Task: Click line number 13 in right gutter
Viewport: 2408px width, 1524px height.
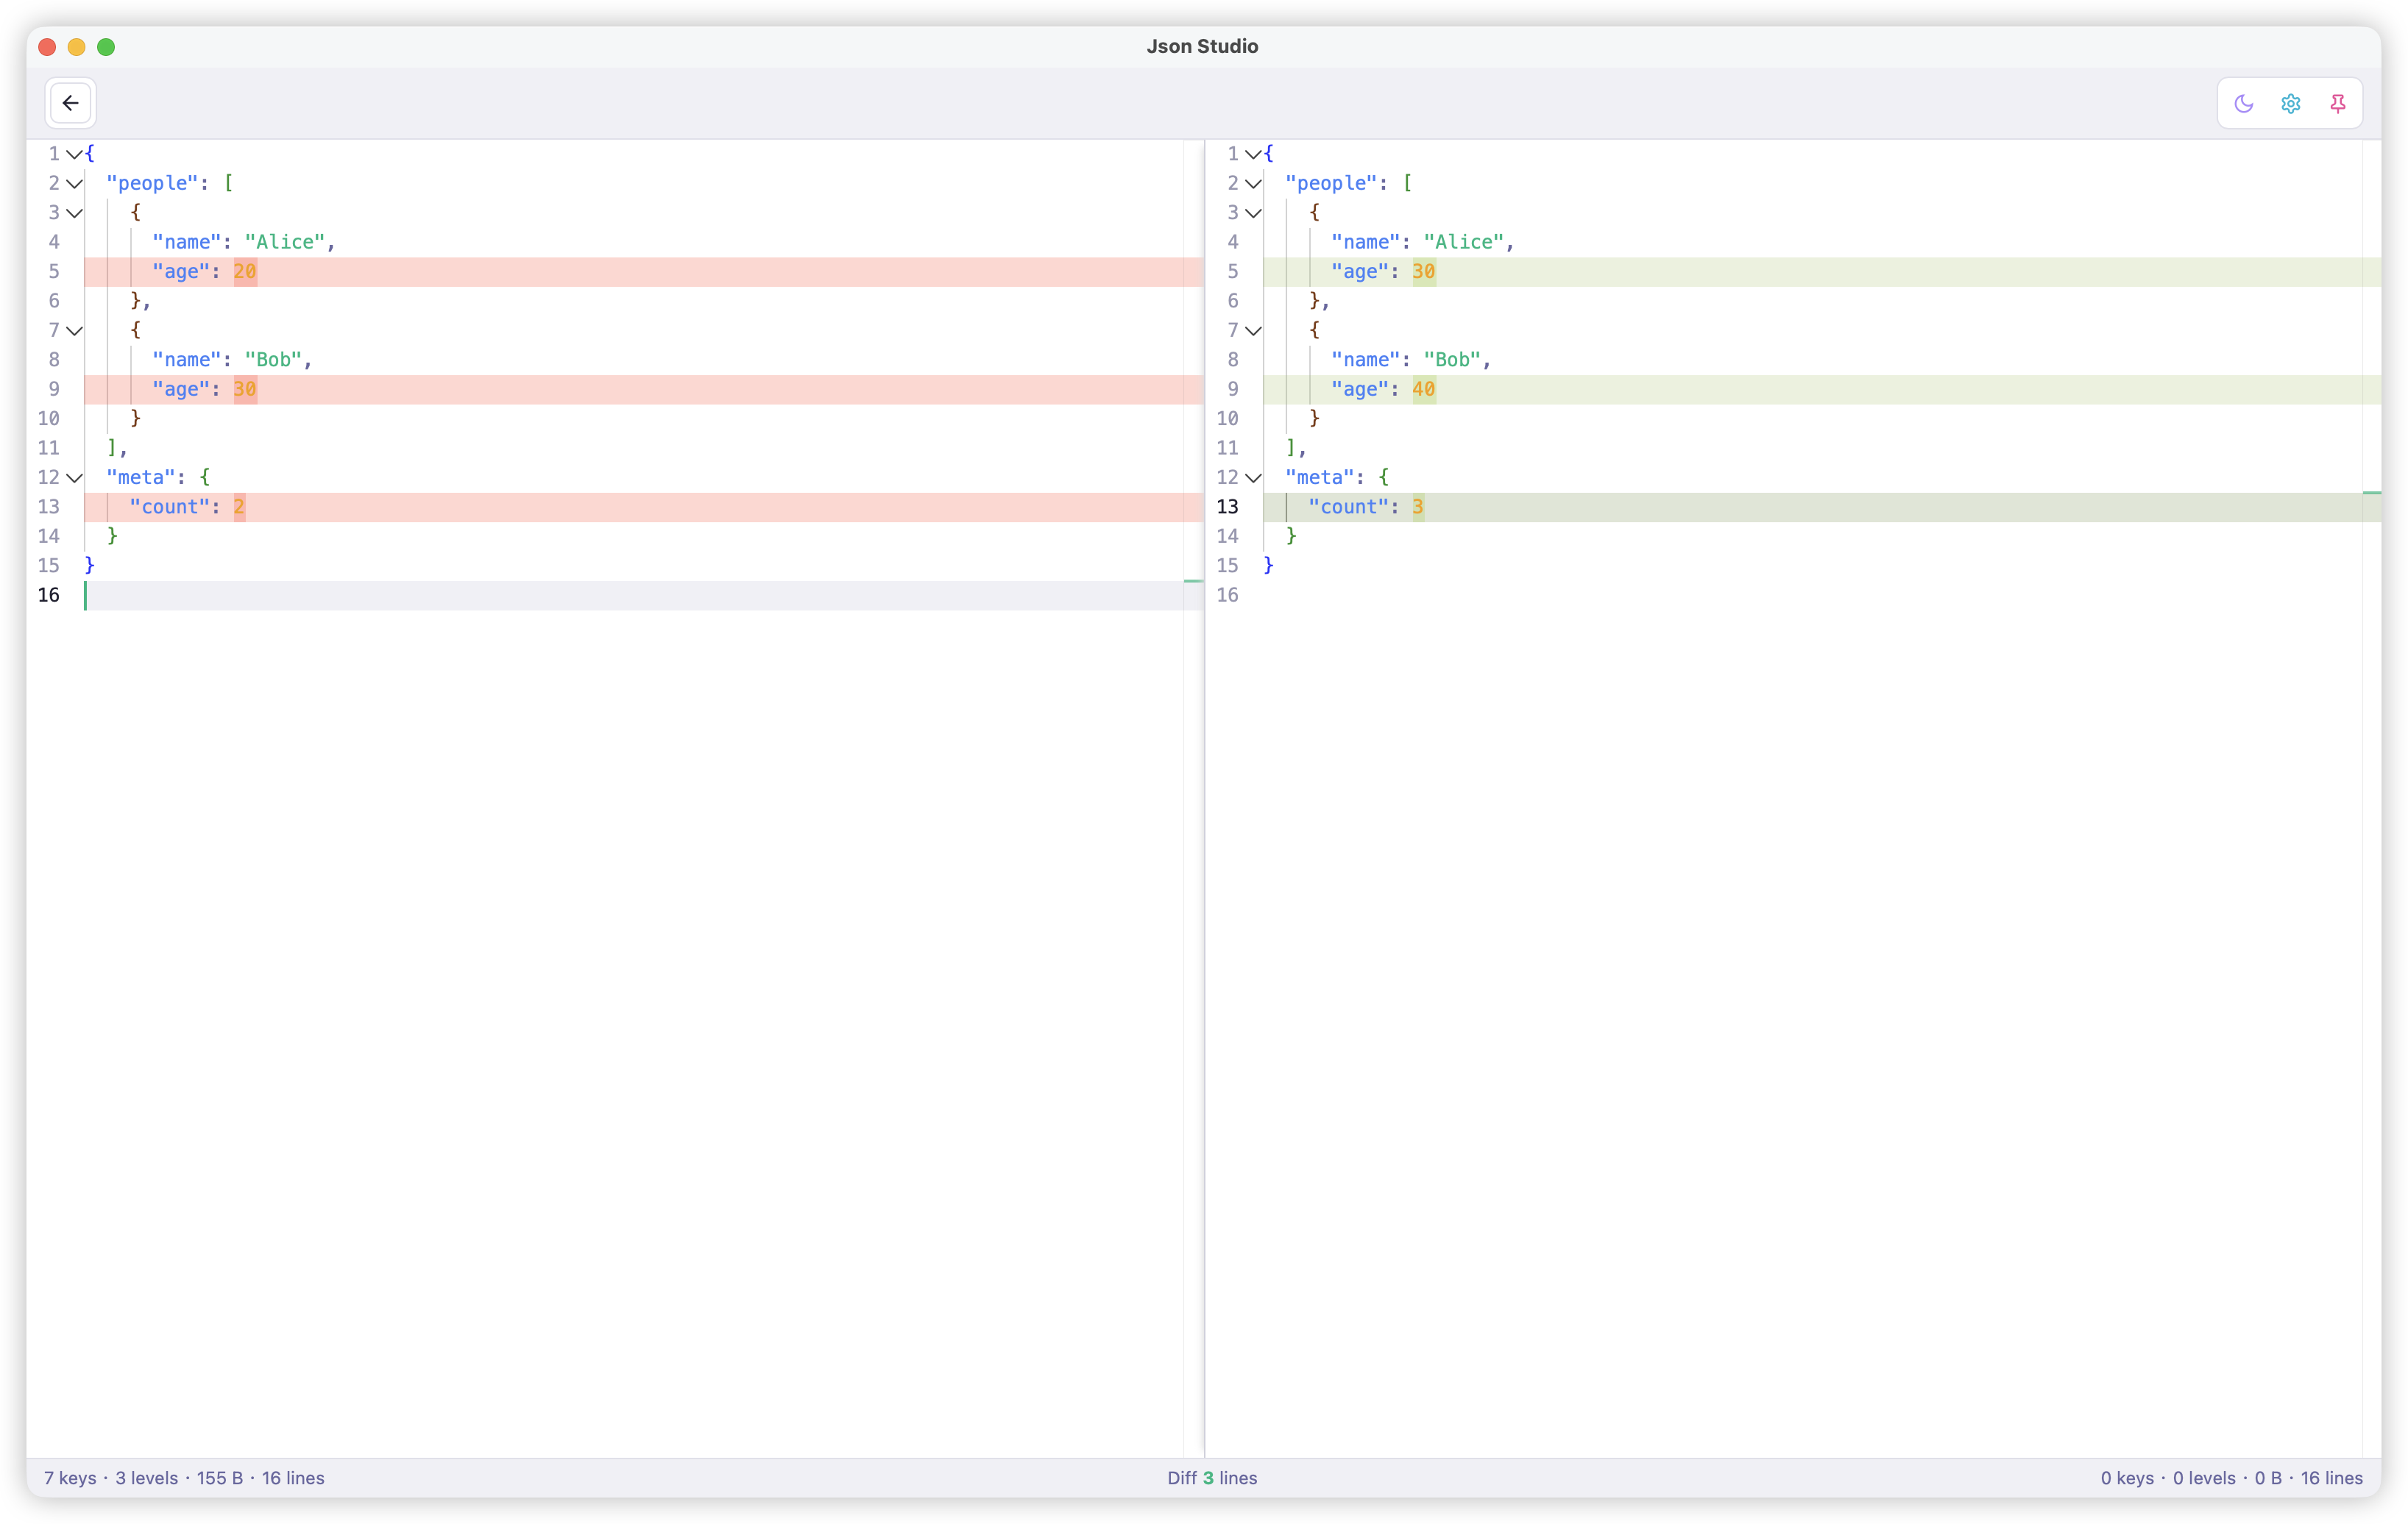Action: tap(1227, 508)
